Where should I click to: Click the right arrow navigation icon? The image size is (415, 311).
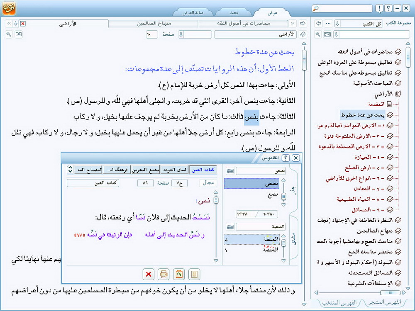(x=303, y=23)
